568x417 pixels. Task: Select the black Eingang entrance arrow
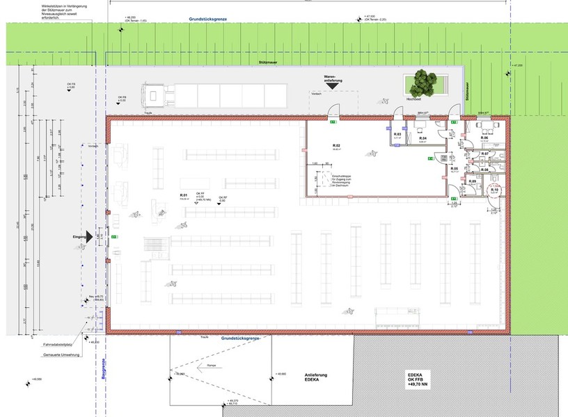click(x=89, y=238)
